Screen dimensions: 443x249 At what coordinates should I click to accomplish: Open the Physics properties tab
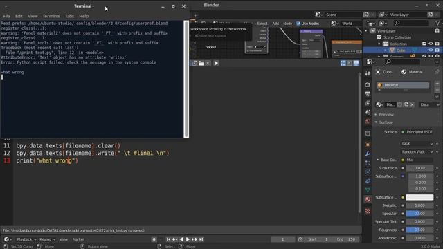368,172
